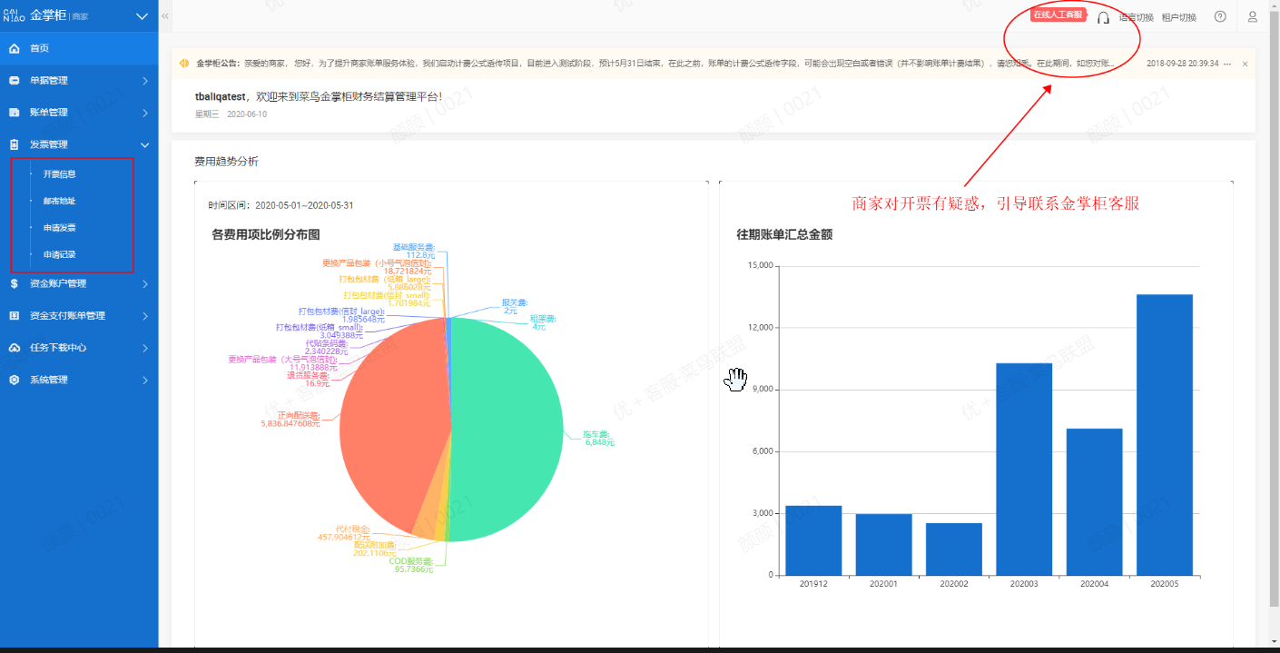This screenshot has height=653, width=1280.
Task: Click the 在线人工客服 button
Action: point(1058,15)
